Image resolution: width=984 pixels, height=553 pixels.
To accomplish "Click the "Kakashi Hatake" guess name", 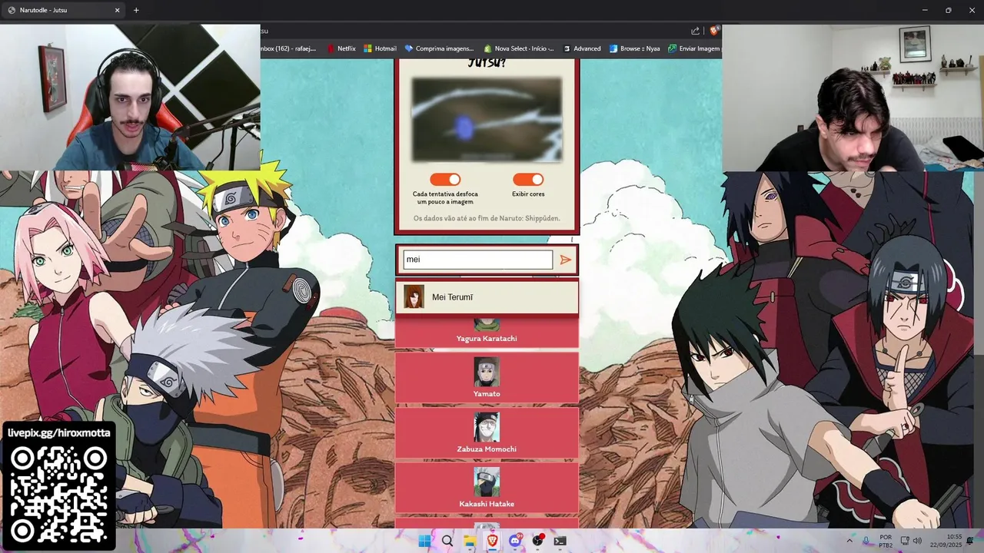I will pyautogui.click(x=487, y=504).
